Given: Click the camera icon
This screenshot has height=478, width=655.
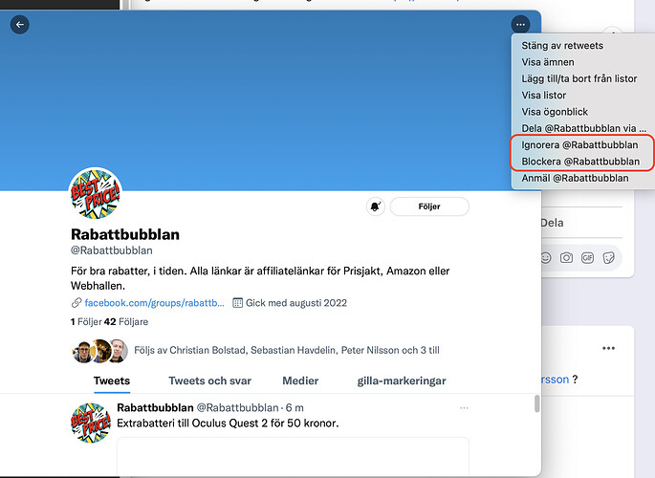Looking at the screenshot, I should click(567, 257).
